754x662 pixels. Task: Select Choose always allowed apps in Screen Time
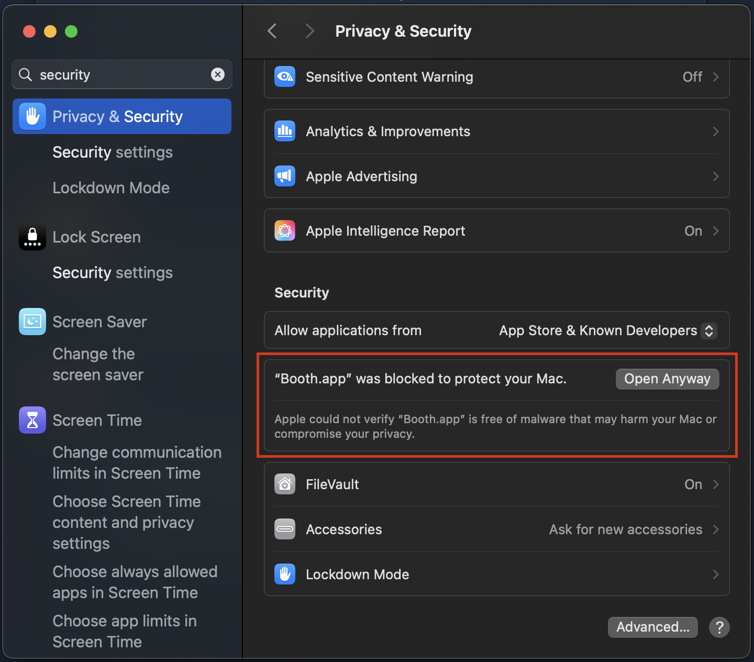coord(135,582)
